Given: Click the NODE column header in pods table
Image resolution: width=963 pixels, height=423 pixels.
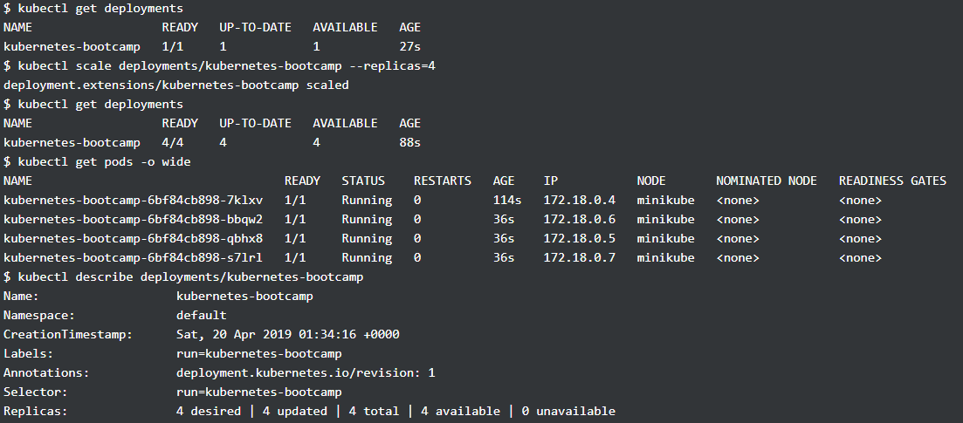Looking at the screenshot, I should point(651,181).
